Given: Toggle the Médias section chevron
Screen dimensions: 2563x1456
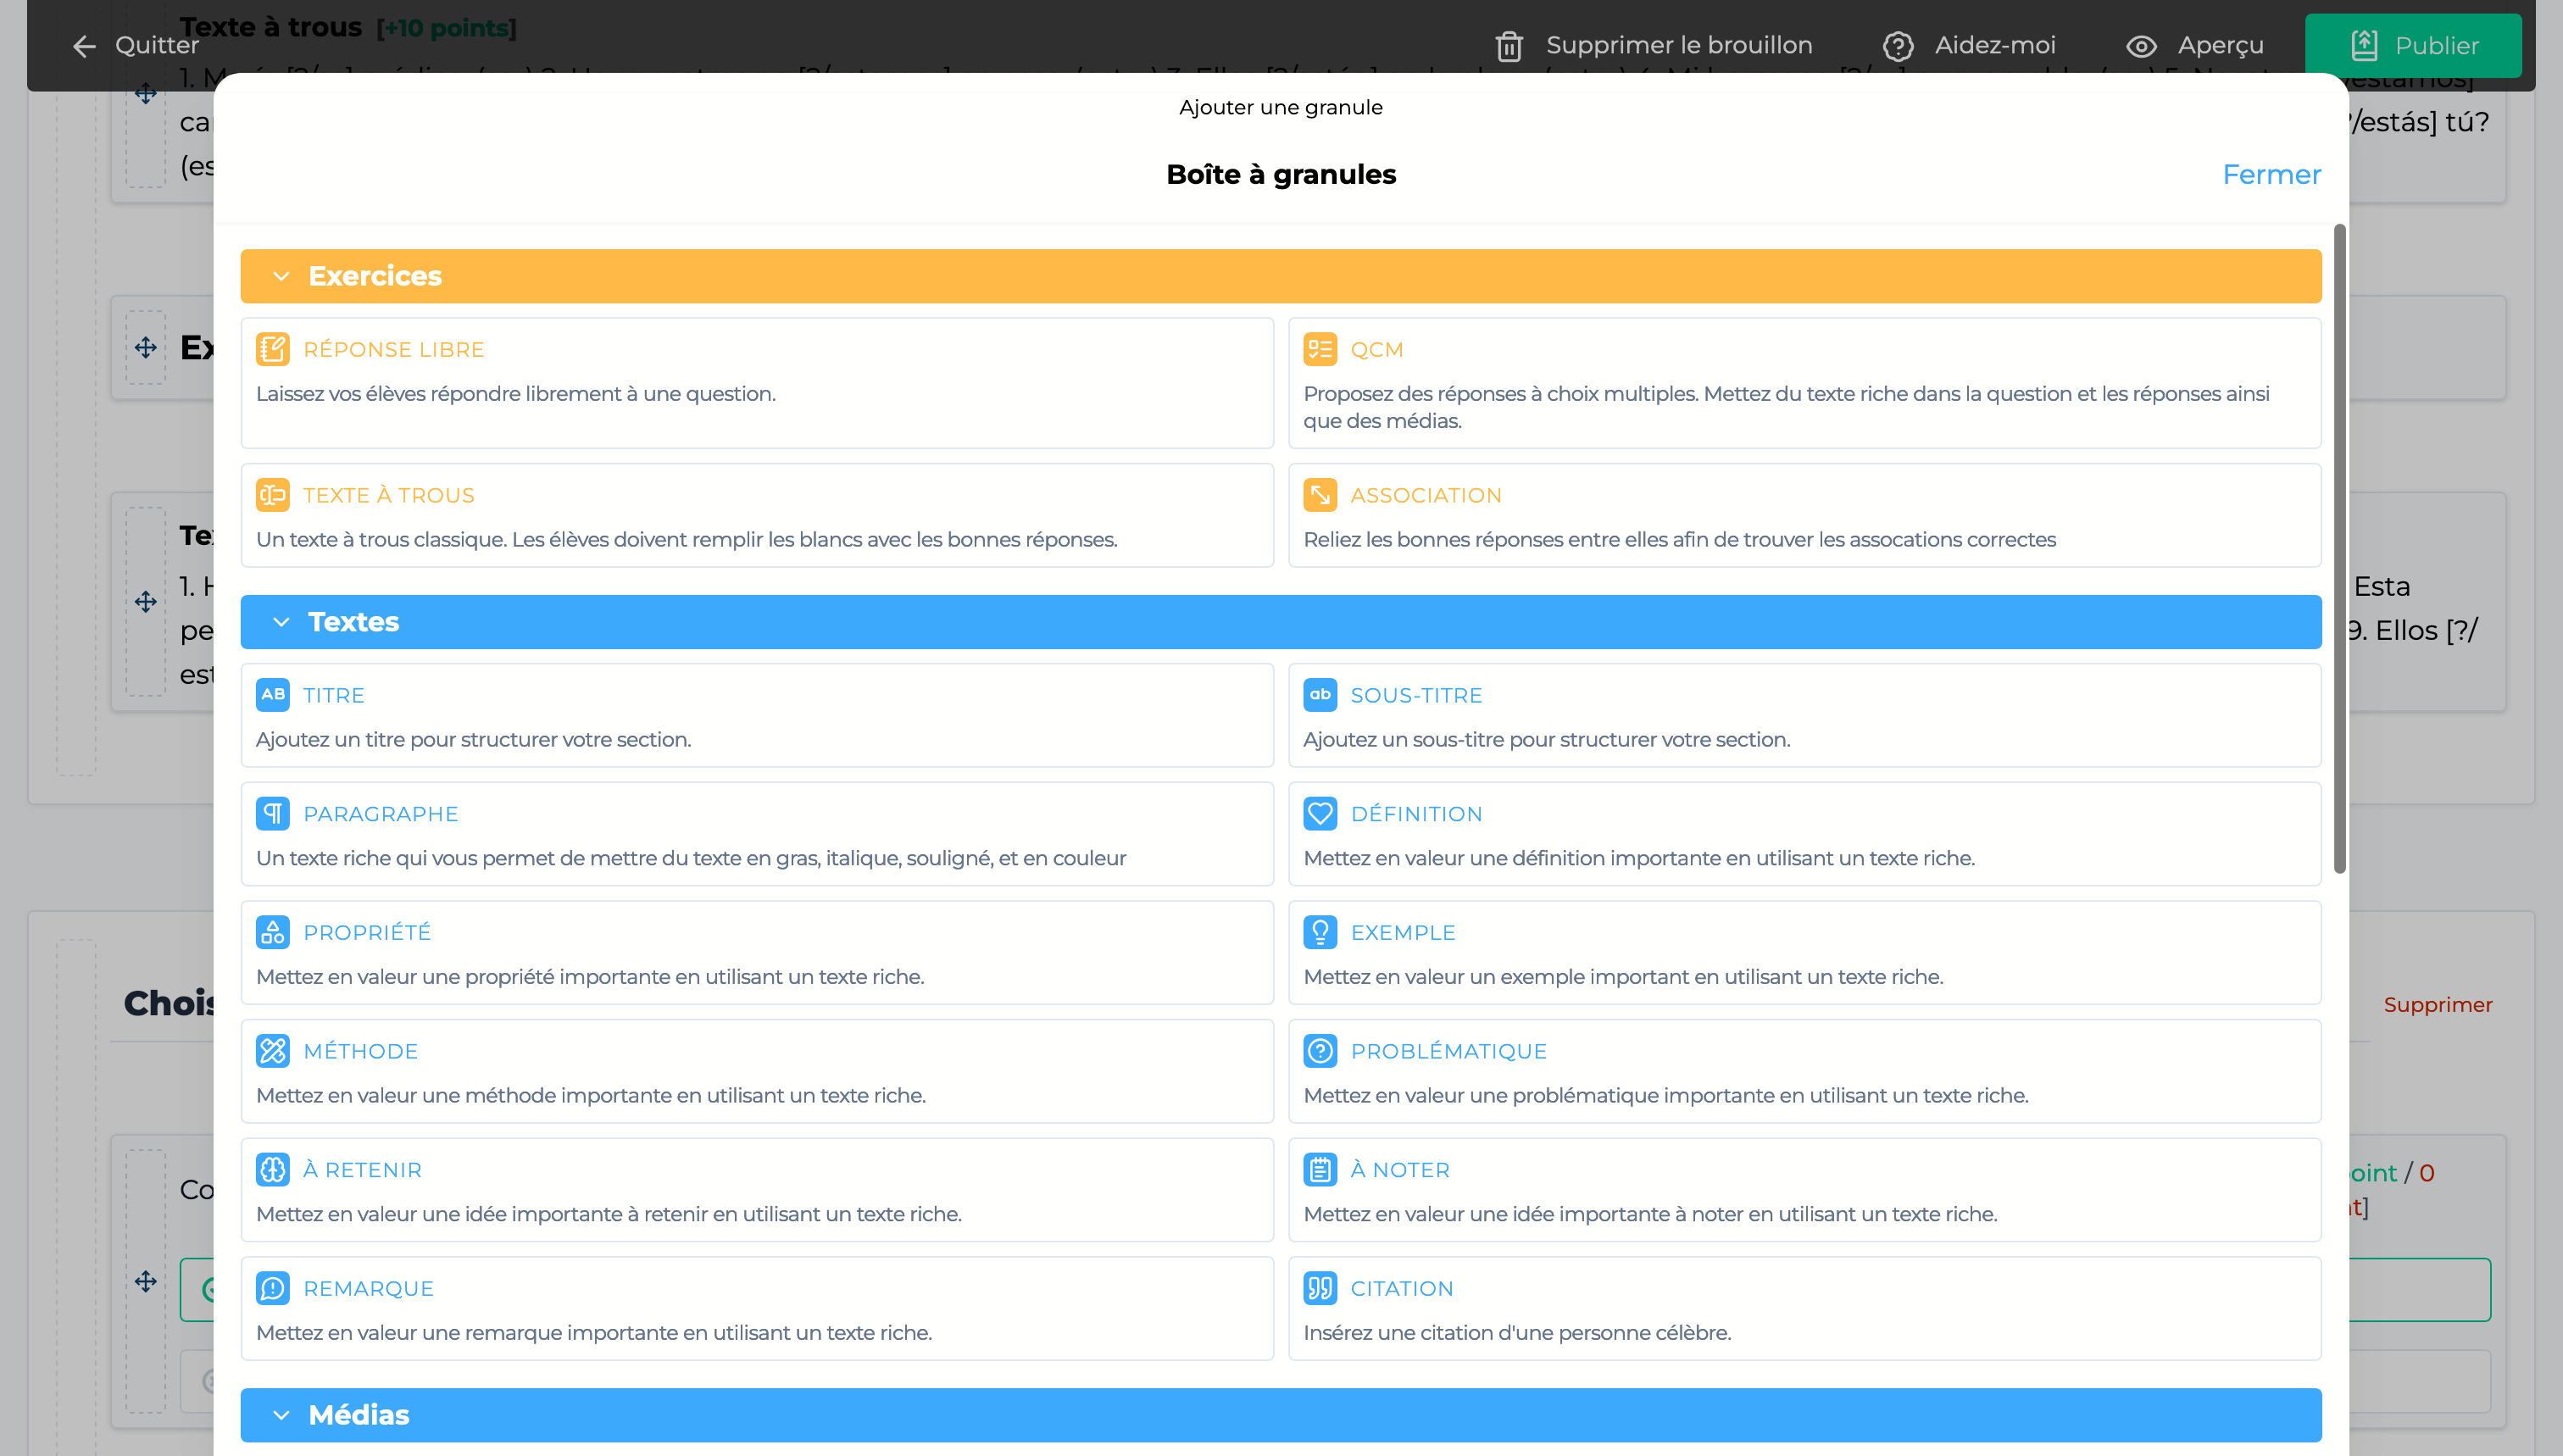Looking at the screenshot, I should pos(281,1415).
